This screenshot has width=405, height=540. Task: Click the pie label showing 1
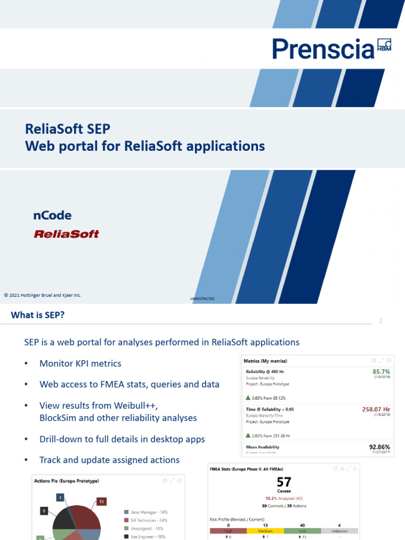pyautogui.click(x=60, y=497)
